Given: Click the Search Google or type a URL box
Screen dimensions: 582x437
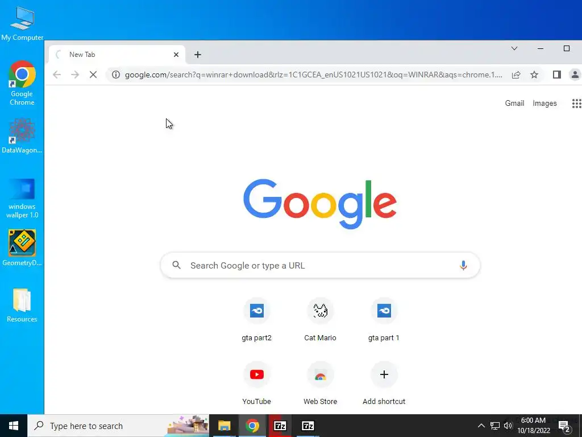Looking at the screenshot, I should click(x=320, y=265).
